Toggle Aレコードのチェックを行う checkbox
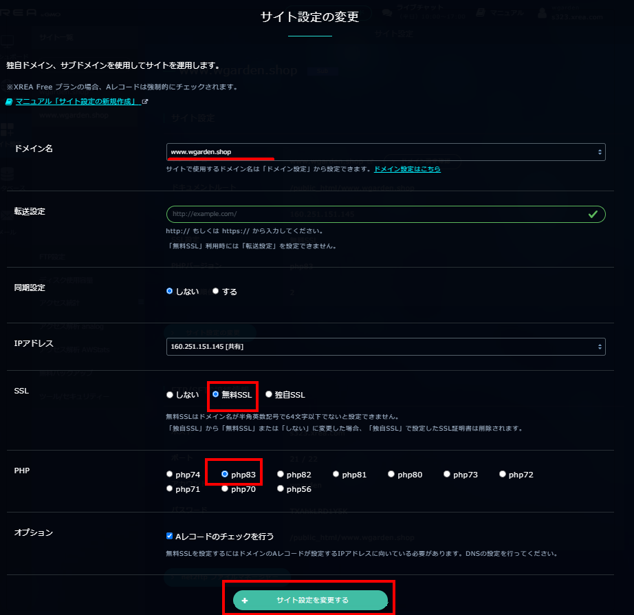The width and height of the screenshot is (634, 615). click(170, 536)
